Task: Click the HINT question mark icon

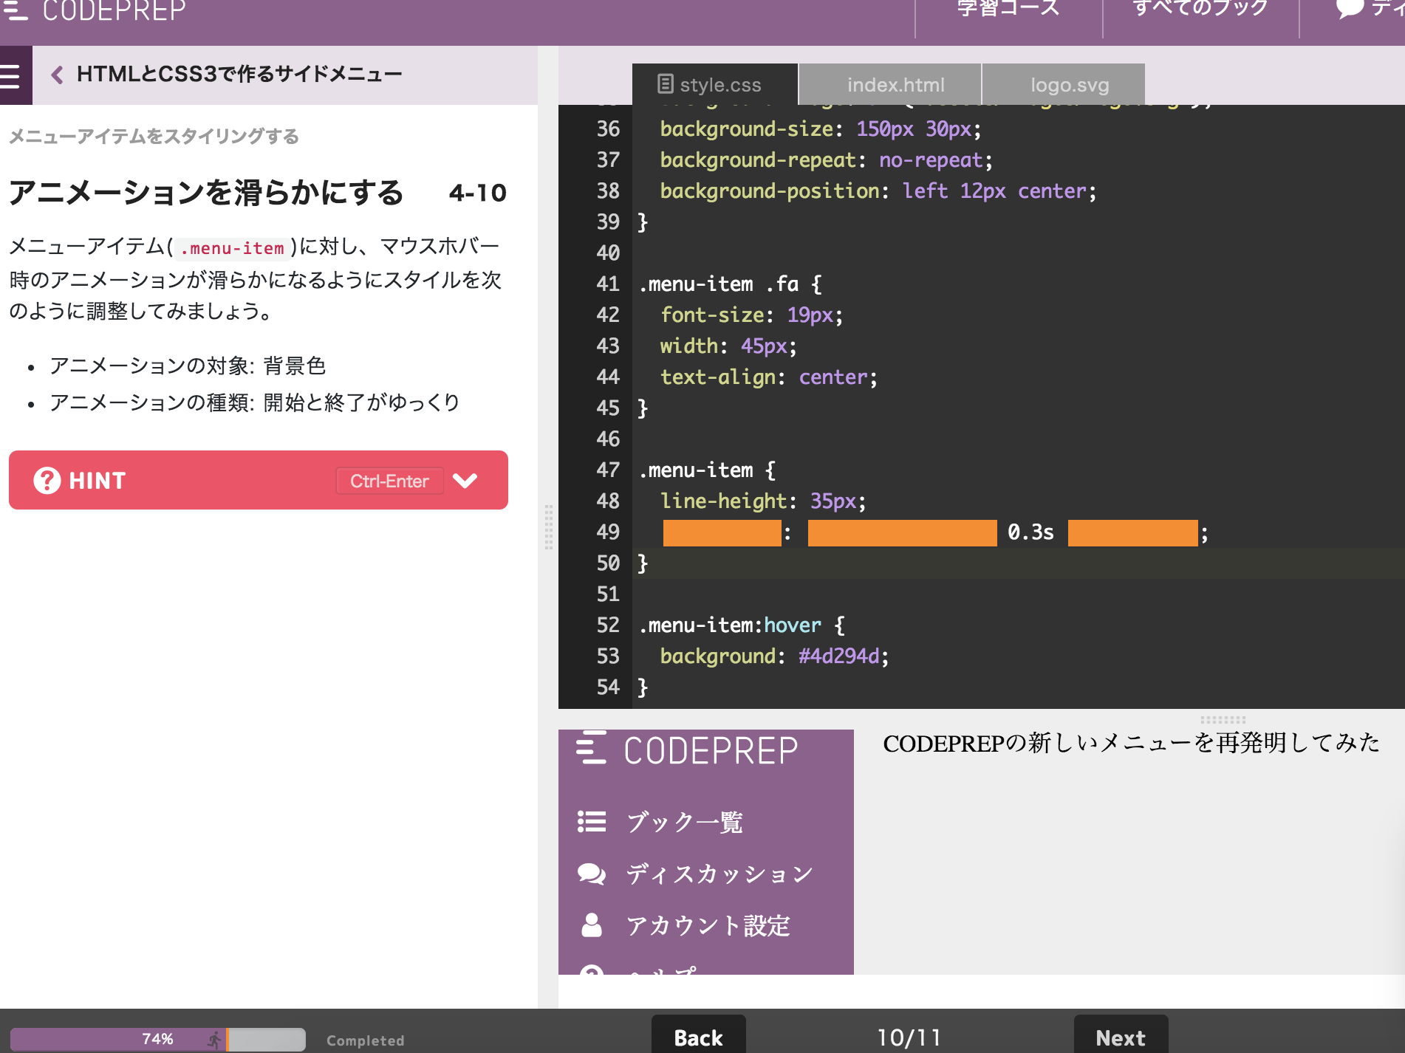Action: point(47,480)
